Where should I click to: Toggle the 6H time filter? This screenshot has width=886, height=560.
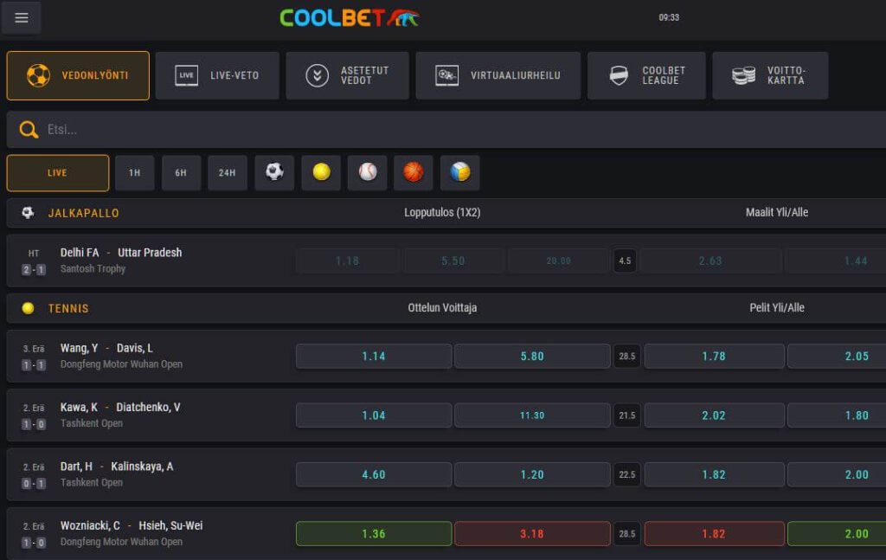coord(181,173)
